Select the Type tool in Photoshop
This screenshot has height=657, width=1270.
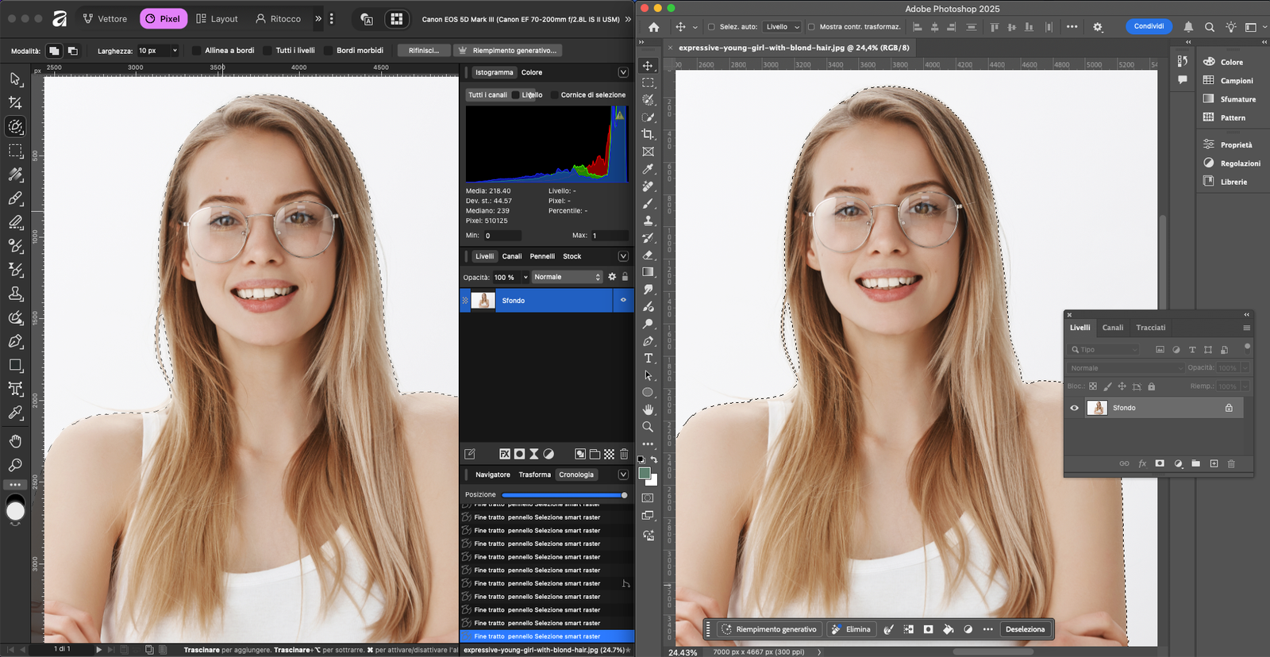[648, 359]
